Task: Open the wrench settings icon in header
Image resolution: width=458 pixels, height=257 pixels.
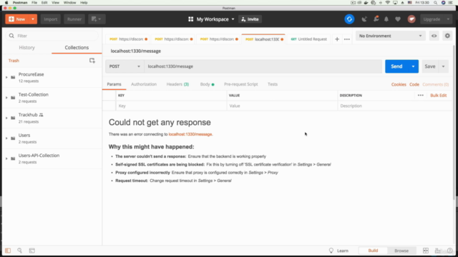Action: (x=376, y=19)
